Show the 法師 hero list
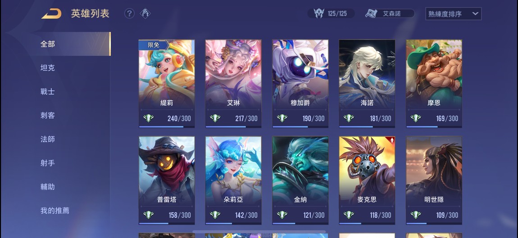Screen dimensions: 518x238 pos(48,139)
